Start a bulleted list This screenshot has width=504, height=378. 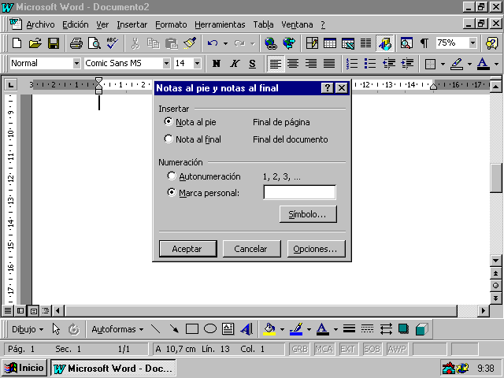point(370,64)
